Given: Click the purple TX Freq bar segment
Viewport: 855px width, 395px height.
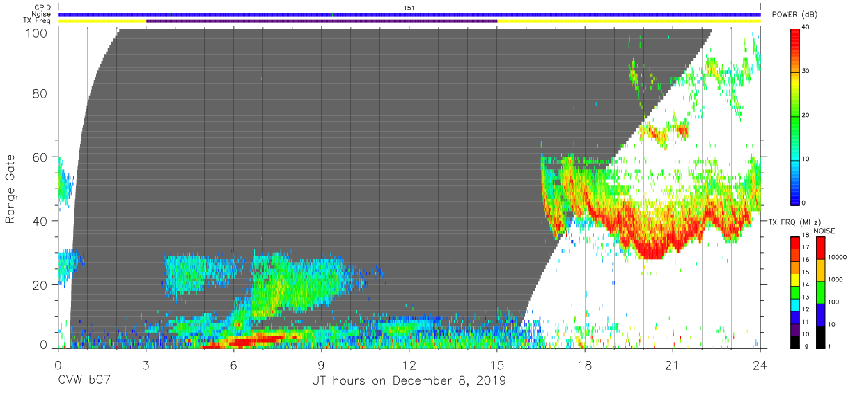Looking at the screenshot, I should (322, 21).
